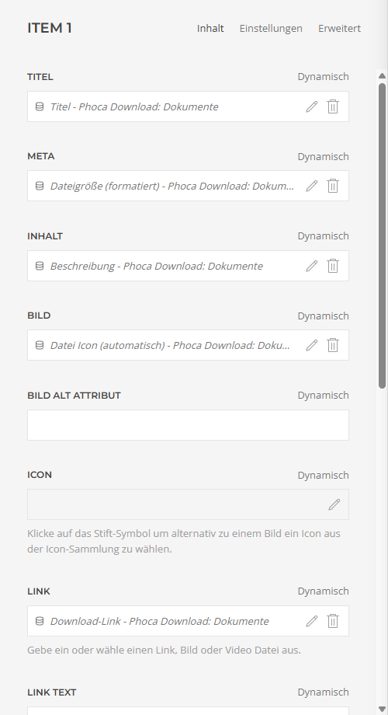Viewport: 388px width, 715px height.
Task: Edit the Titel dynamic source with pencil
Action: pyautogui.click(x=311, y=106)
